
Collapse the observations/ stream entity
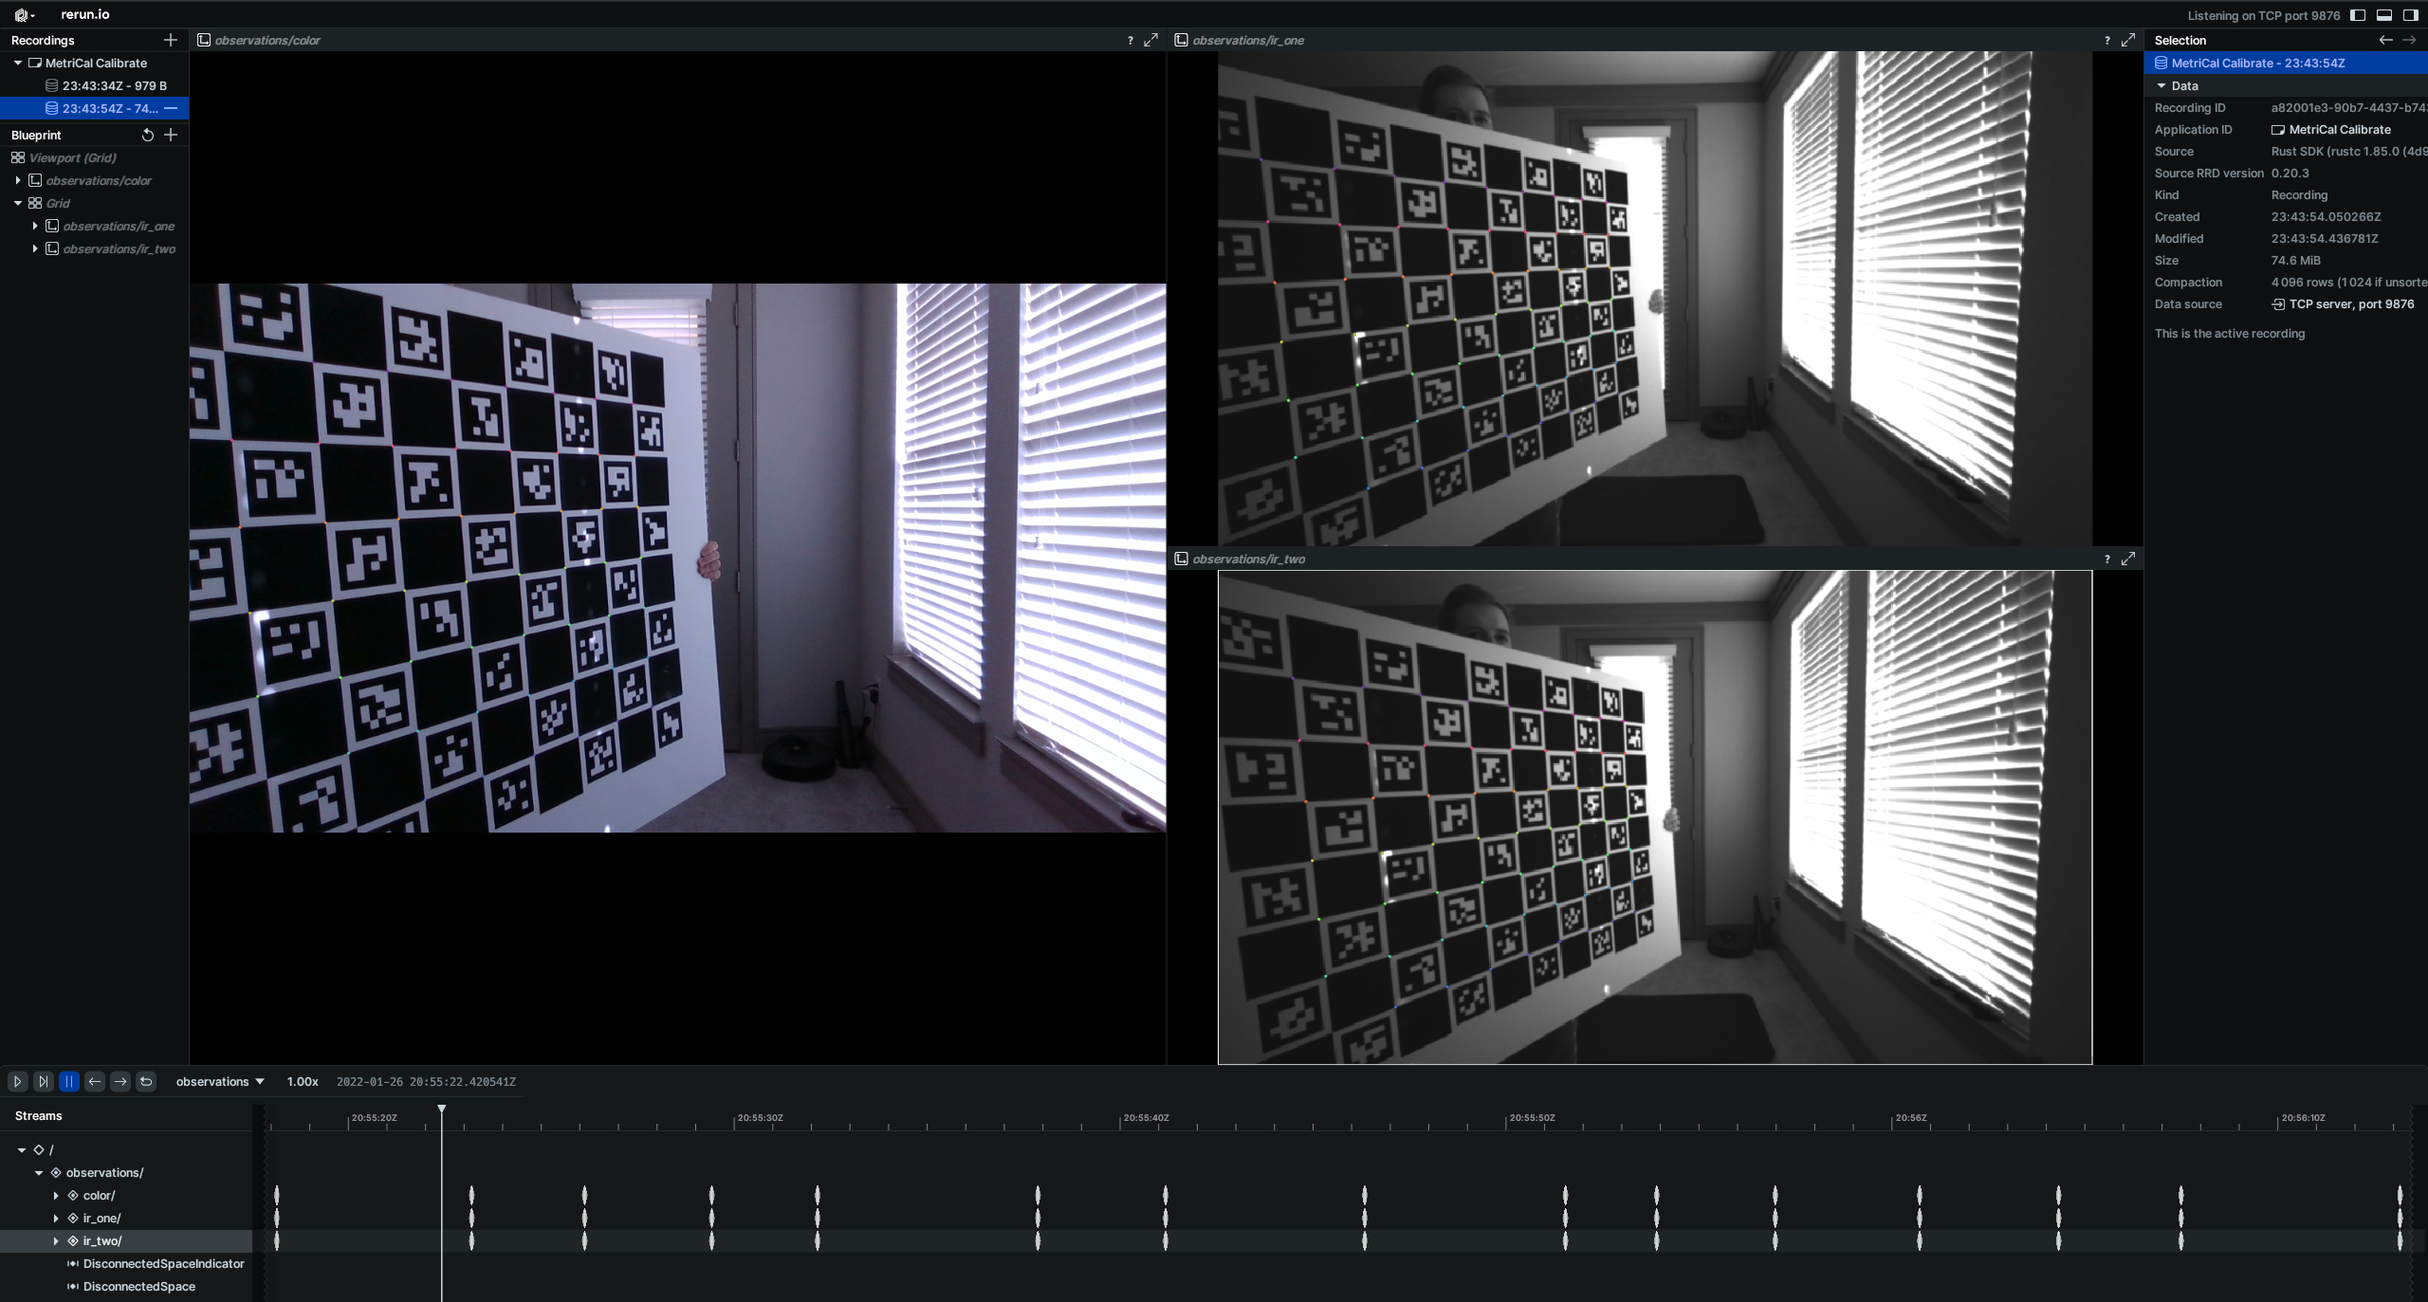[x=39, y=1172]
